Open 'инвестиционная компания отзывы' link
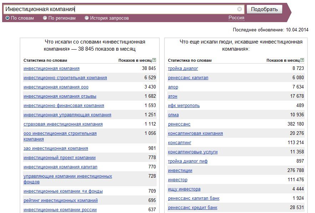This screenshot has width=315, height=213. pos(60,96)
